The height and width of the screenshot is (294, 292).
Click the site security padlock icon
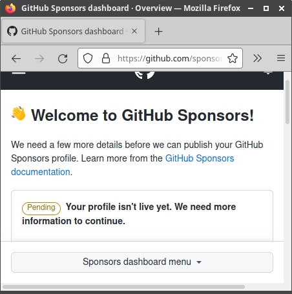pos(106,58)
